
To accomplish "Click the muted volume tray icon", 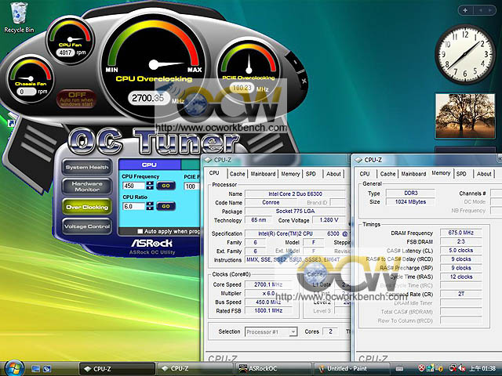I will click(x=461, y=368).
